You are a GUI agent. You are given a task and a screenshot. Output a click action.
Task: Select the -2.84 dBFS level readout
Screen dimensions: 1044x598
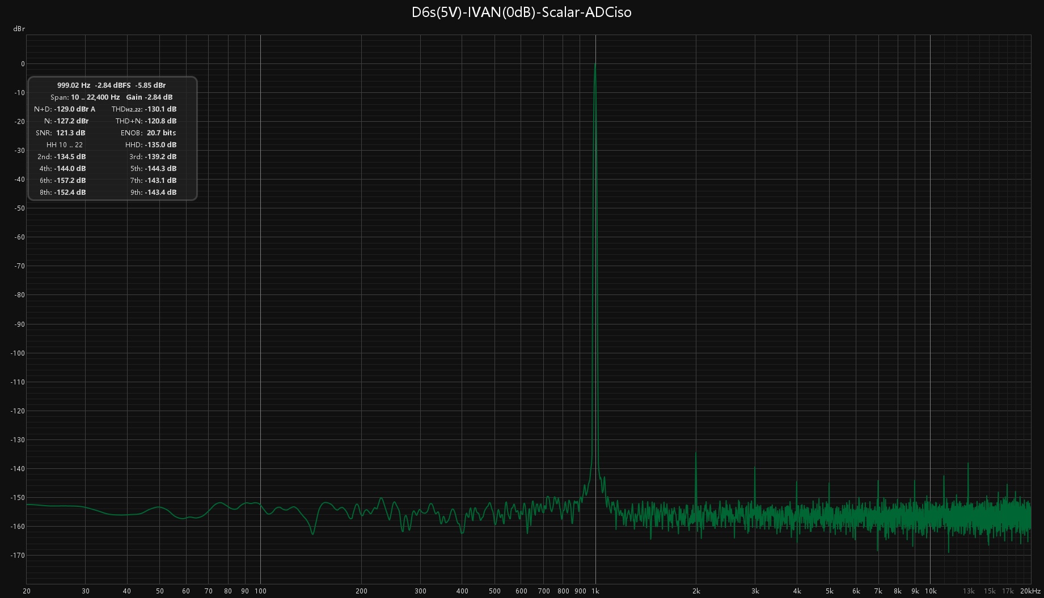click(113, 85)
